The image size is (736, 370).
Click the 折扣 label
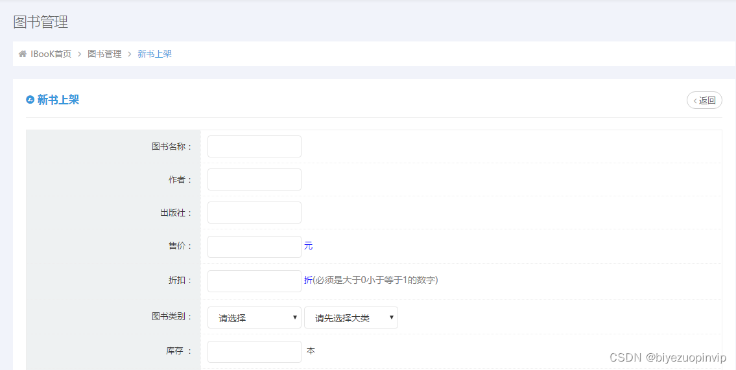[180, 280]
